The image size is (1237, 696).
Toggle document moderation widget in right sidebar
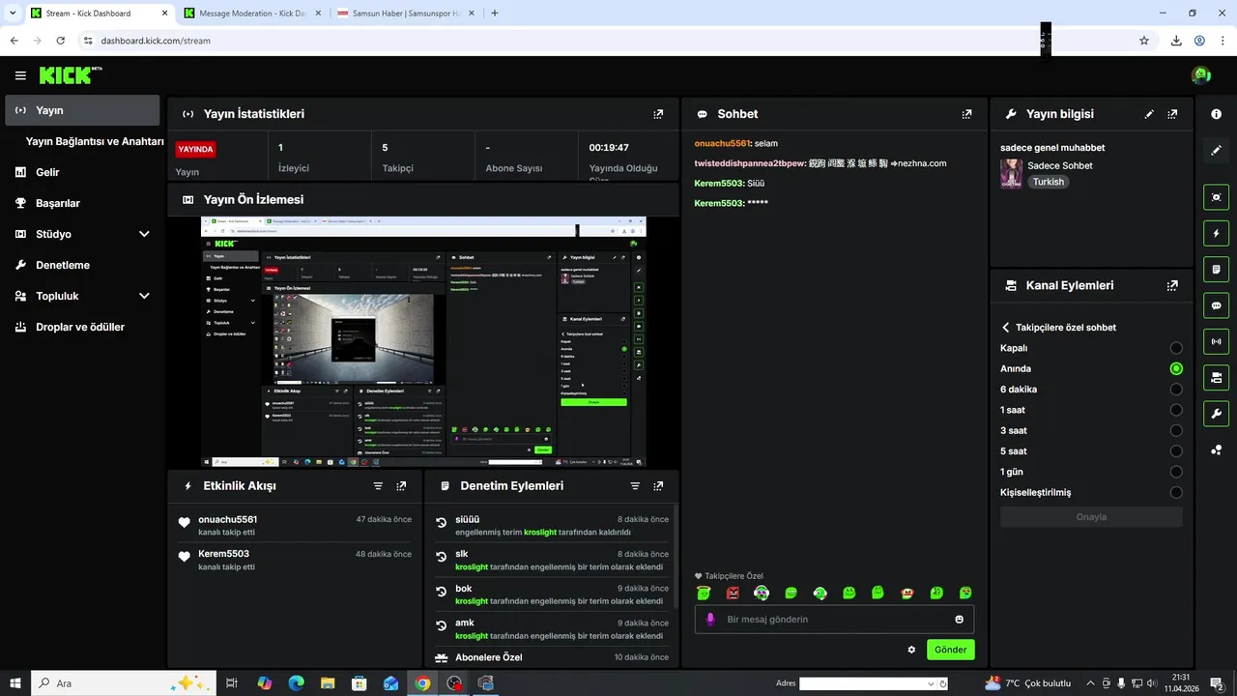point(1217,269)
